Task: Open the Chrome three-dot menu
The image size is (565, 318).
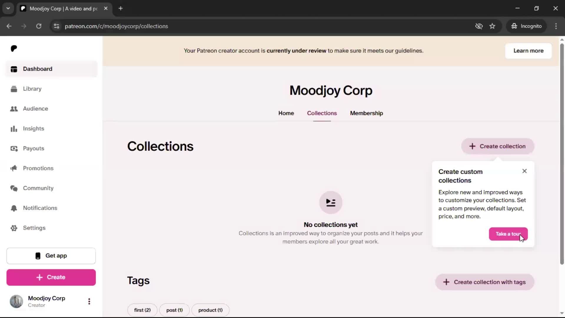Action: click(556, 26)
